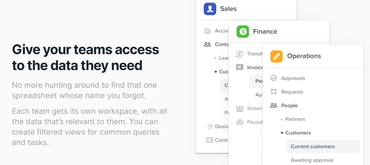Viewport: 370px width, 165px height.
Task: Click the Finance workspace title
Action: tap(265, 32)
